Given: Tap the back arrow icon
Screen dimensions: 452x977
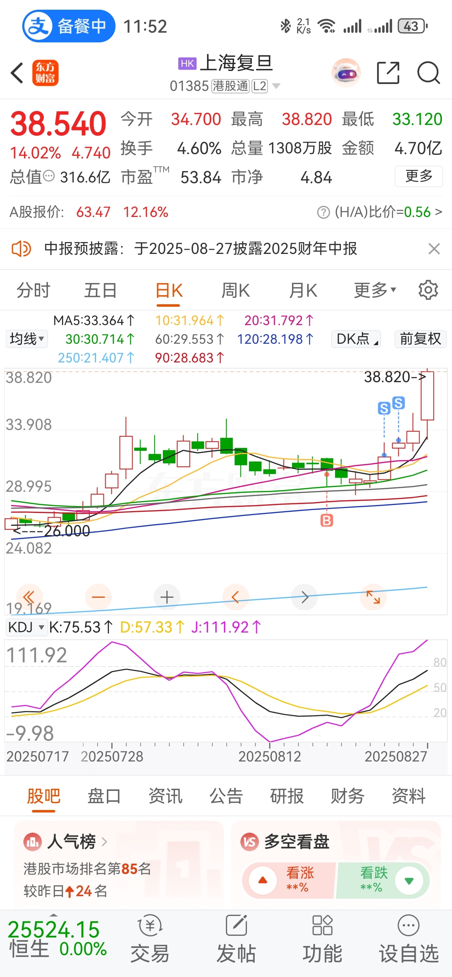Looking at the screenshot, I should 17,73.
